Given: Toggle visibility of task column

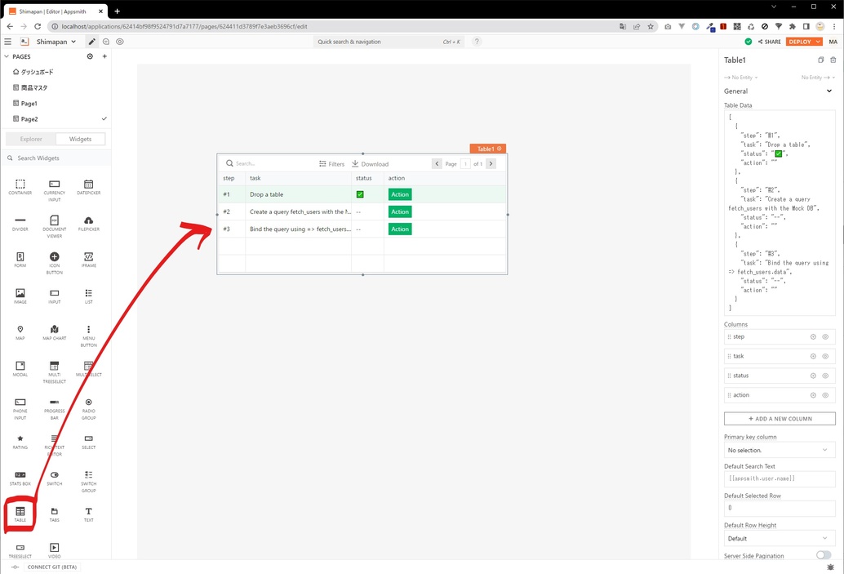Looking at the screenshot, I should click(x=825, y=356).
